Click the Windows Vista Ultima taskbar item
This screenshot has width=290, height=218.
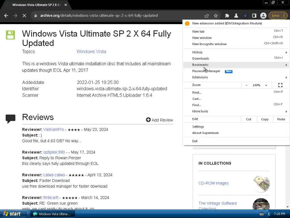click(52, 214)
